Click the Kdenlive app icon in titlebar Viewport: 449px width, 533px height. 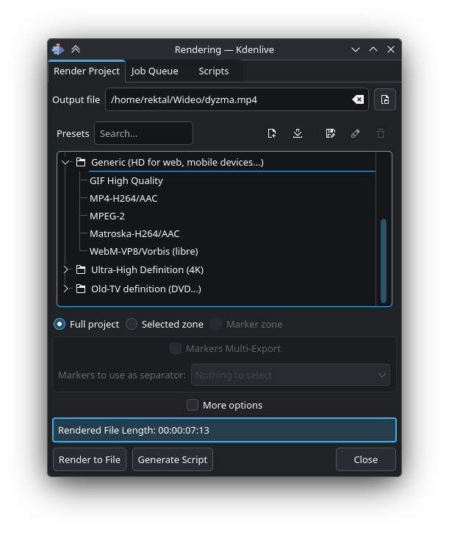point(58,49)
